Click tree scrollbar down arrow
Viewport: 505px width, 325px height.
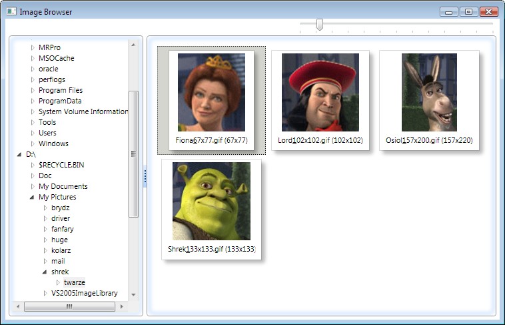pos(133,295)
